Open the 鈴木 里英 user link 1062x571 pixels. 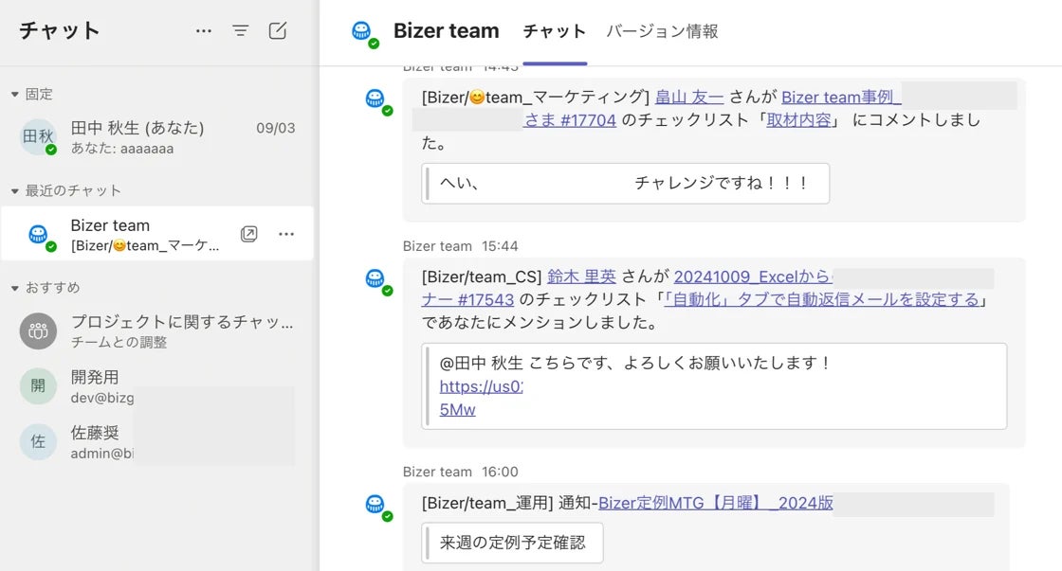[582, 277]
